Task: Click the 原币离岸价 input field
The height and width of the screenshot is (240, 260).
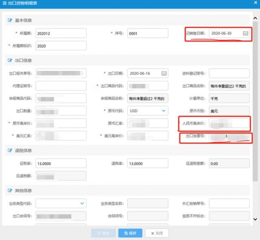Action: [61, 123]
